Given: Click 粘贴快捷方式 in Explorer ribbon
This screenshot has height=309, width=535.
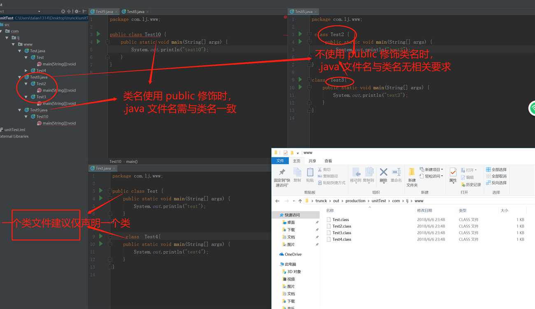Looking at the screenshot, I should (x=332, y=183).
